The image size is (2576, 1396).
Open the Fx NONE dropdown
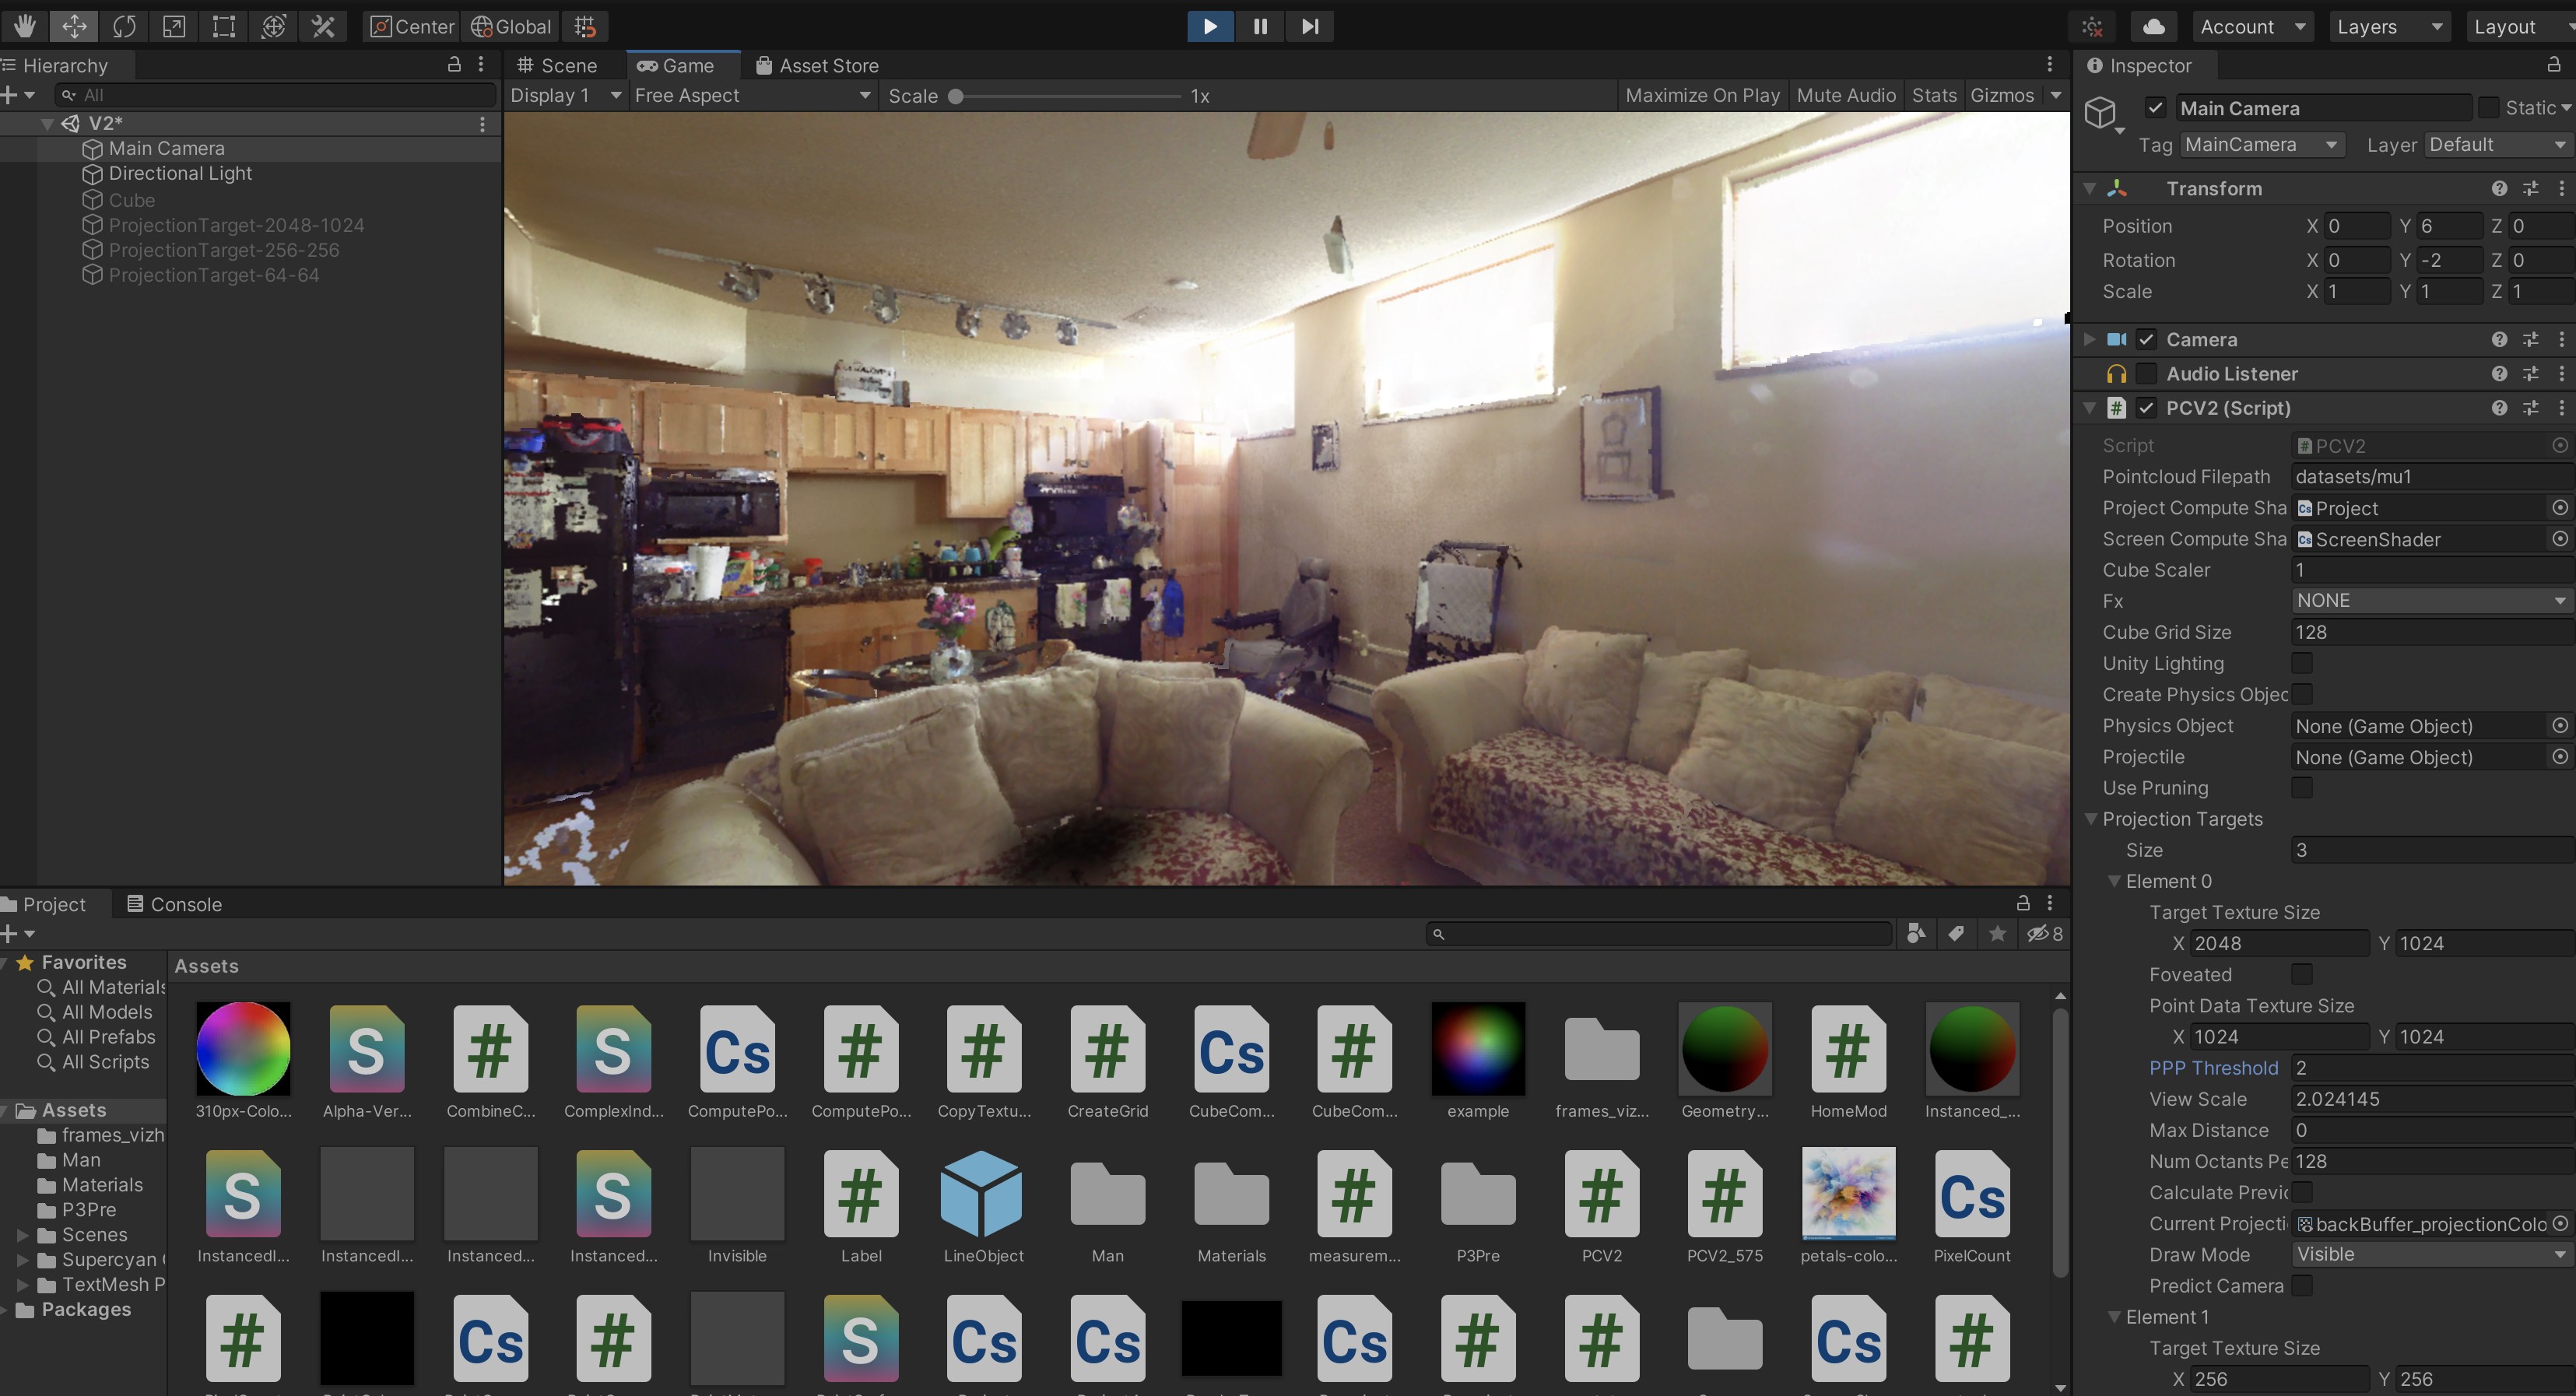tap(2431, 600)
